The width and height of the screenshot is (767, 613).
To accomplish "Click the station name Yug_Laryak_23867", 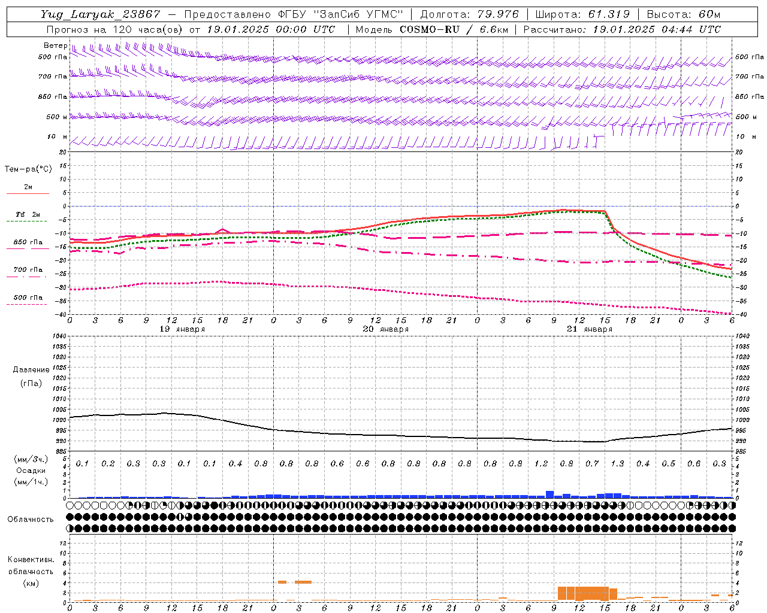I will [x=101, y=14].
